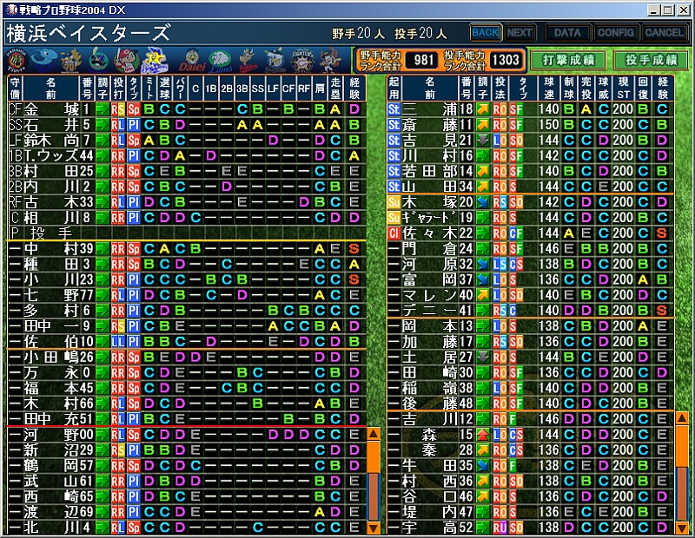Click the 守備 column header
The height and width of the screenshot is (538, 695).
15,89
